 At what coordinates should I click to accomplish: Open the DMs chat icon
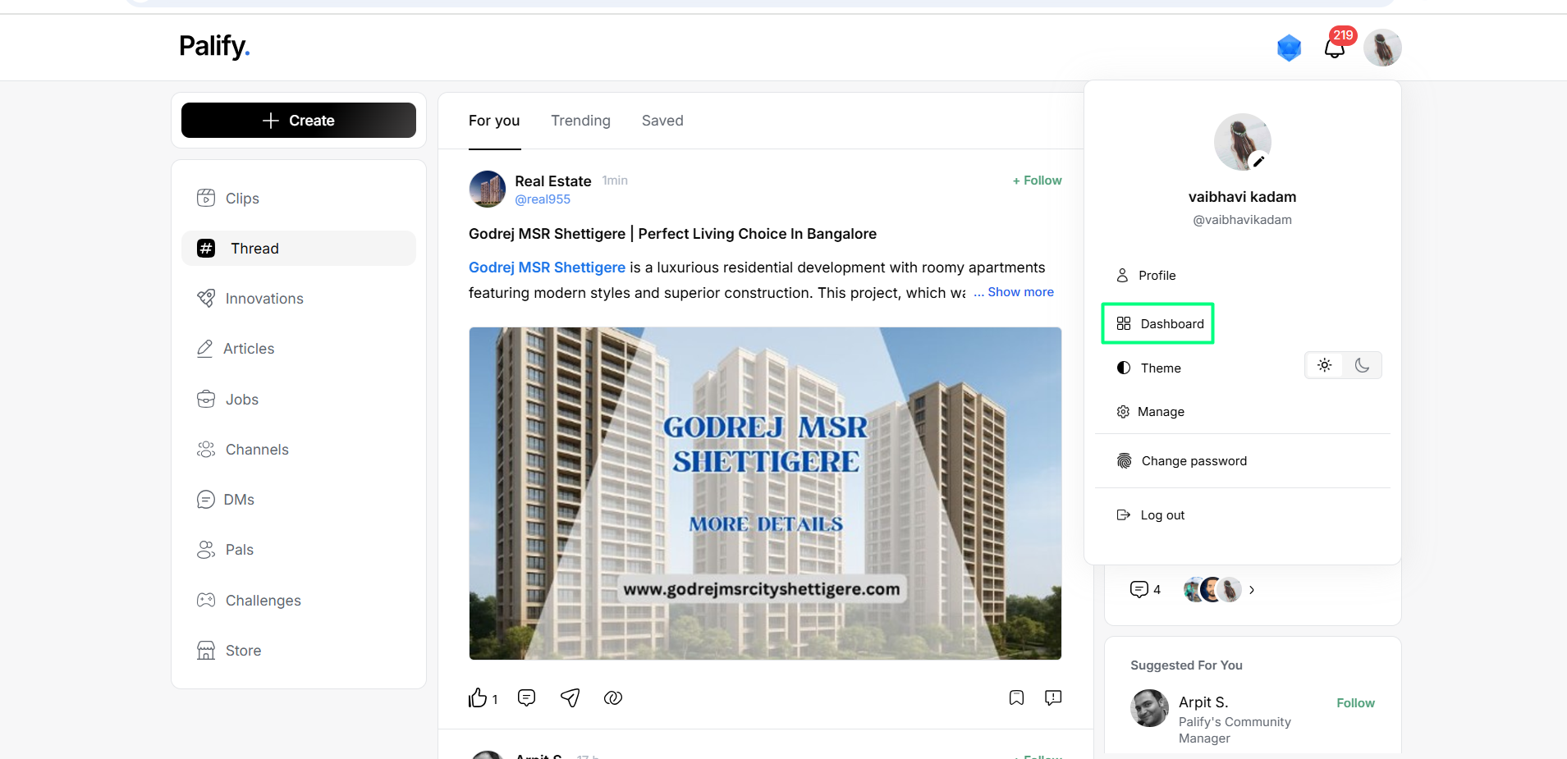[x=205, y=499]
